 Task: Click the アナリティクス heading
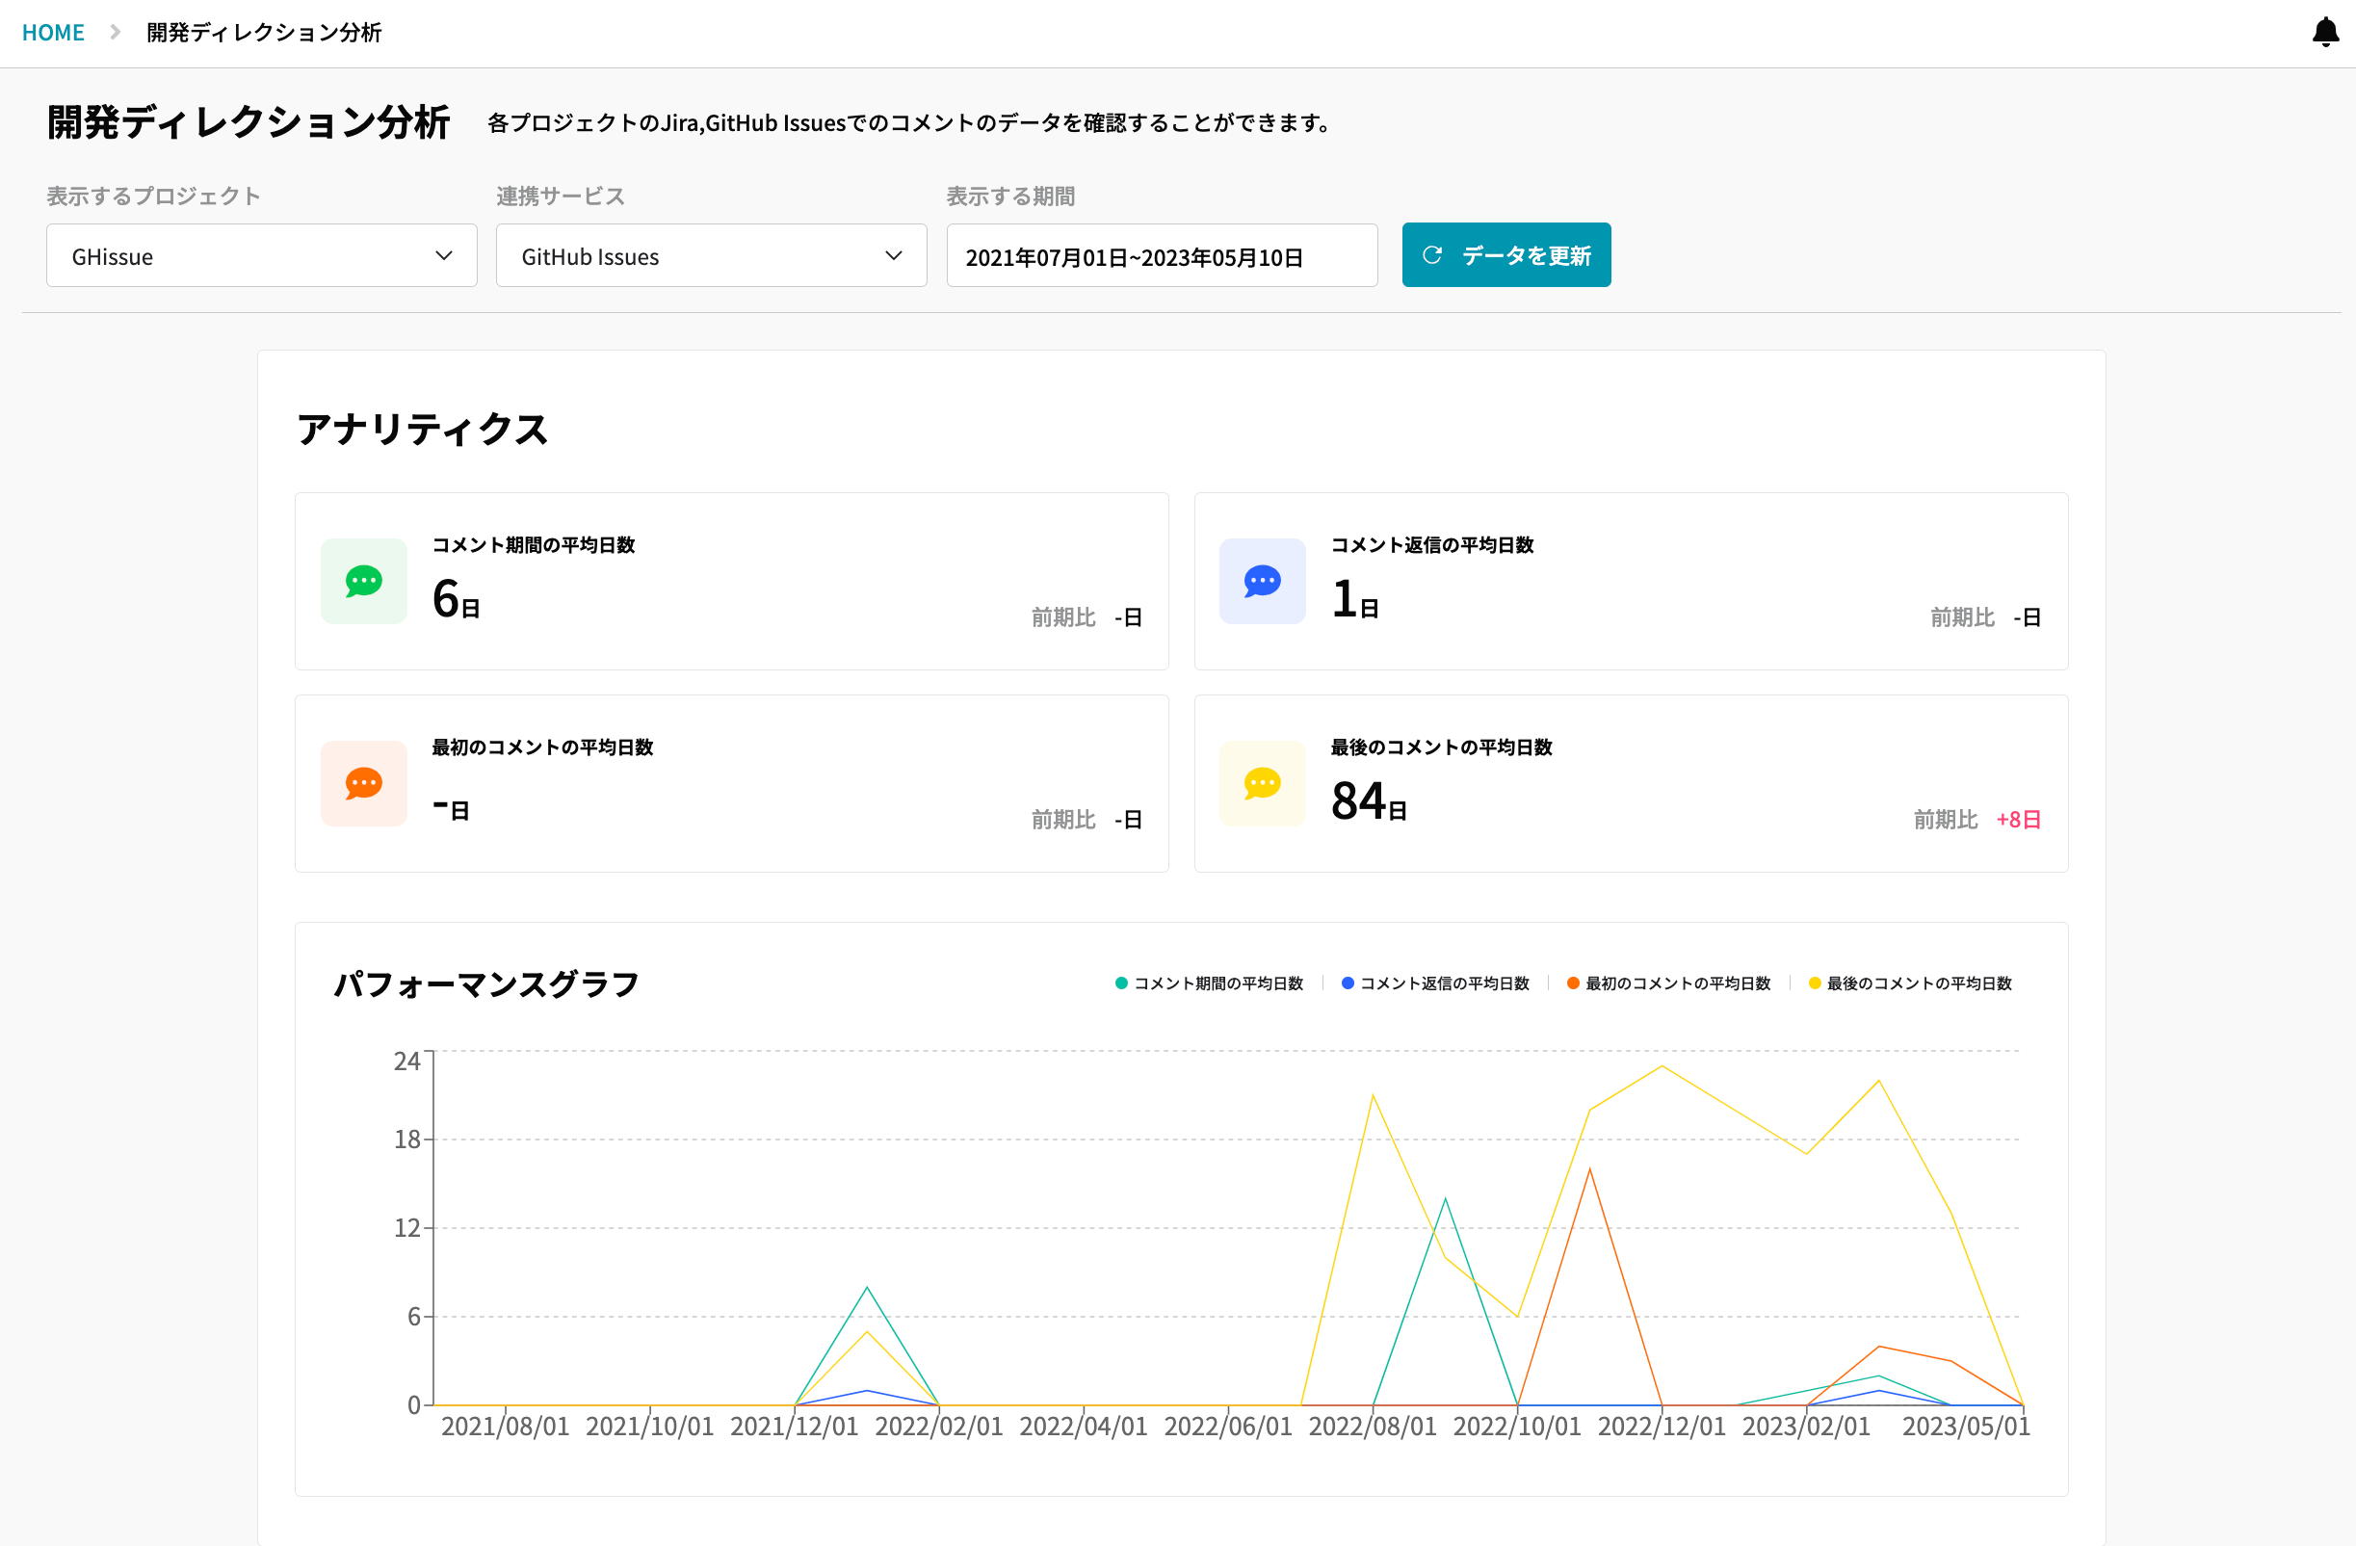422,429
